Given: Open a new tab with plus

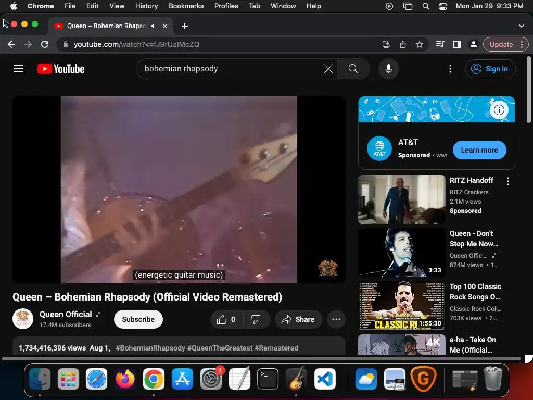Looking at the screenshot, I should pos(185,26).
